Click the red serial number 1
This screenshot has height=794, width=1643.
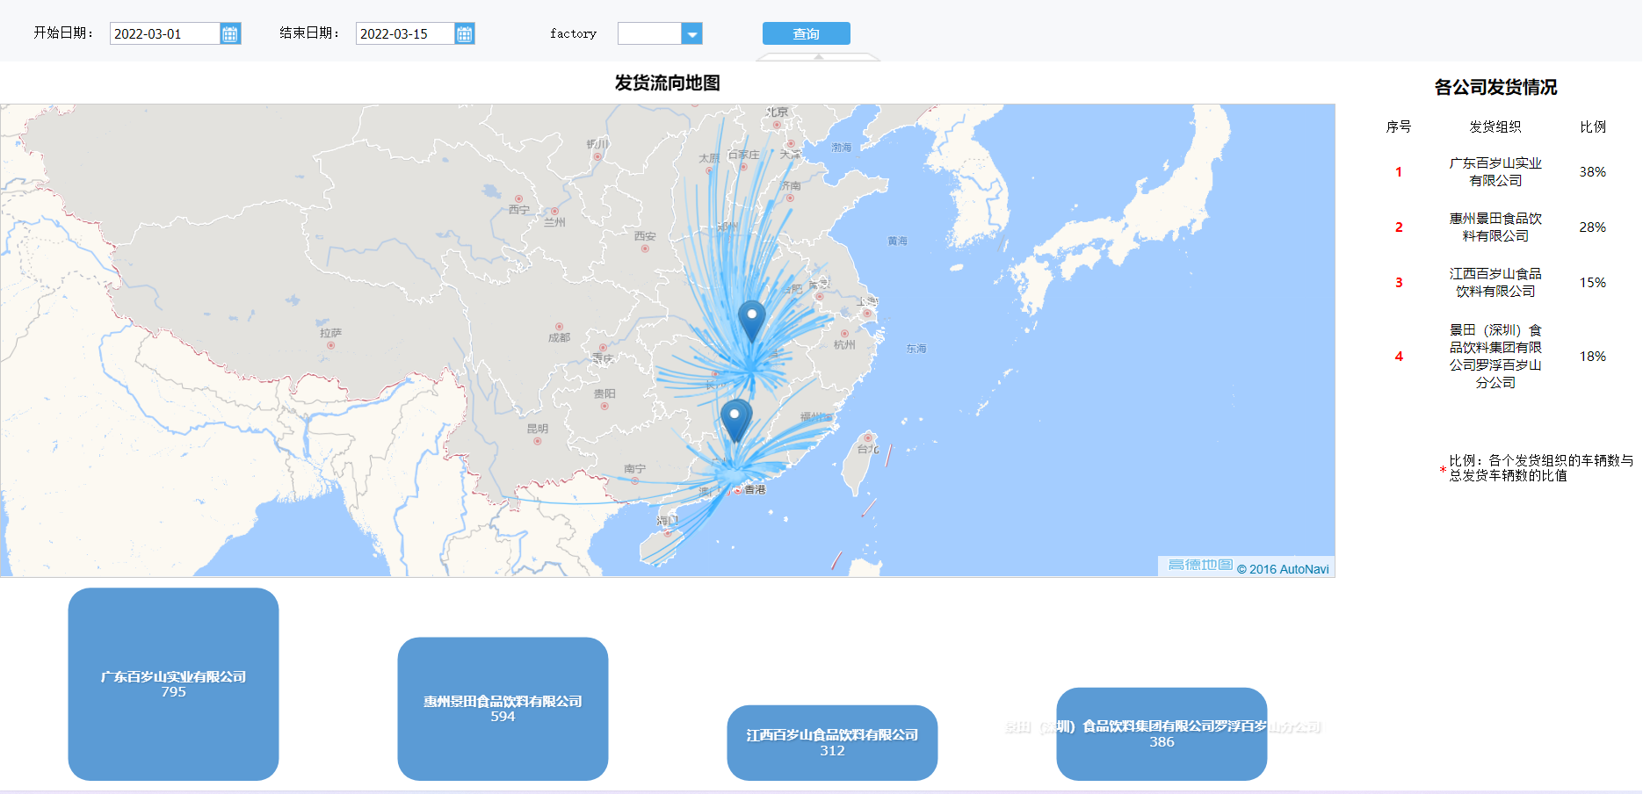click(1399, 172)
